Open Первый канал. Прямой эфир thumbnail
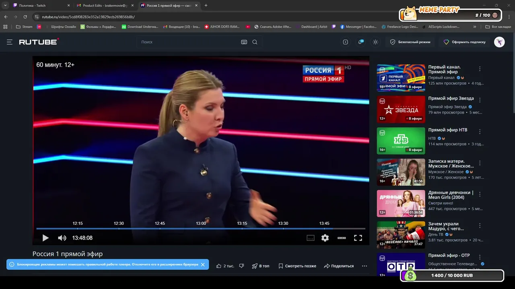 (401, 78)
